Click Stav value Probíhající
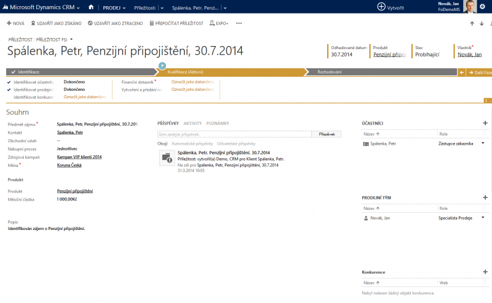This screenshot has width=492, height=303. click(x=427, y=55)
